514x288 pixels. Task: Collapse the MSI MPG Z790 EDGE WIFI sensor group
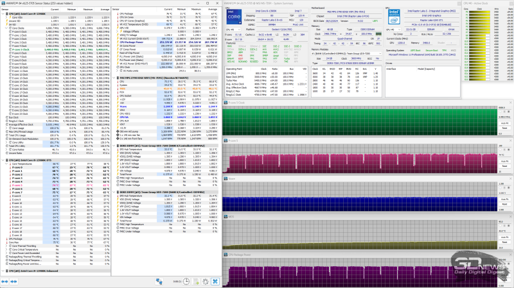tap(113, 77)
